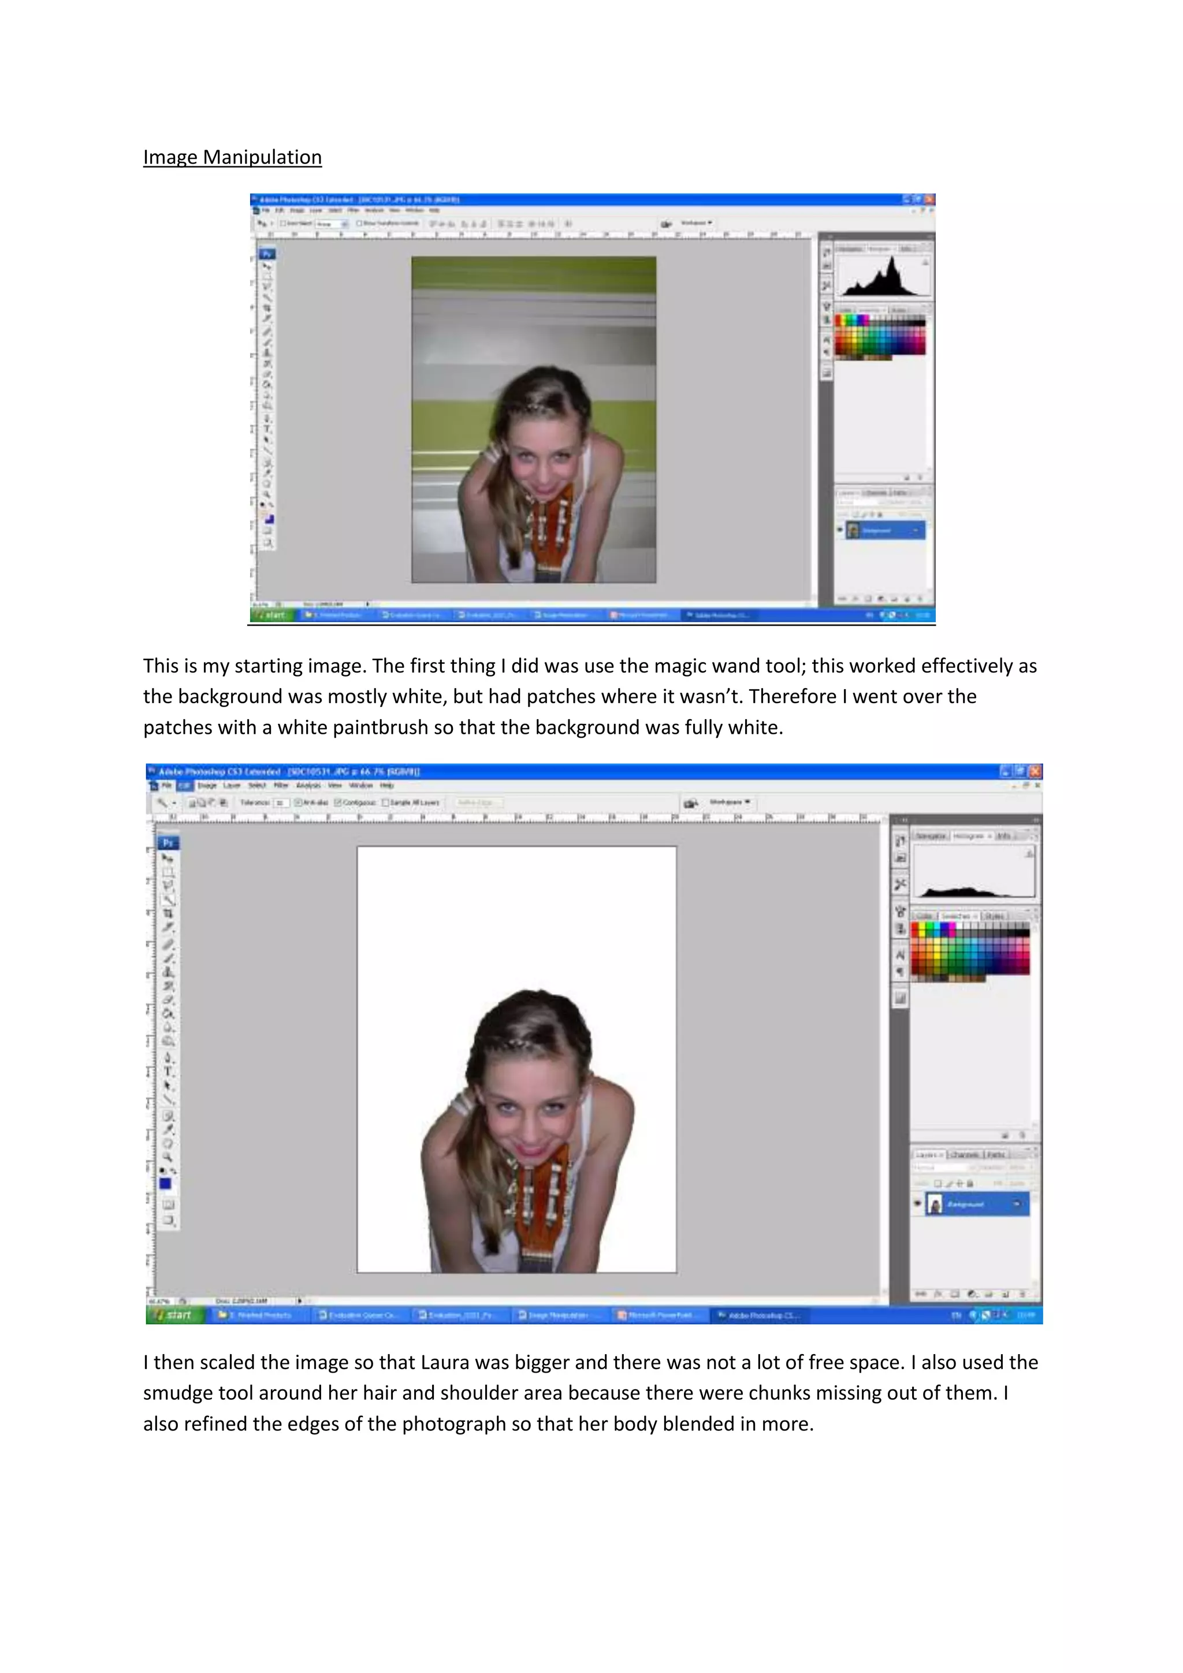Image resolution: width=1183 pixels, height=1673 pixels.
Task: Select the Clone Stamp tool
Action: (168, 971)
